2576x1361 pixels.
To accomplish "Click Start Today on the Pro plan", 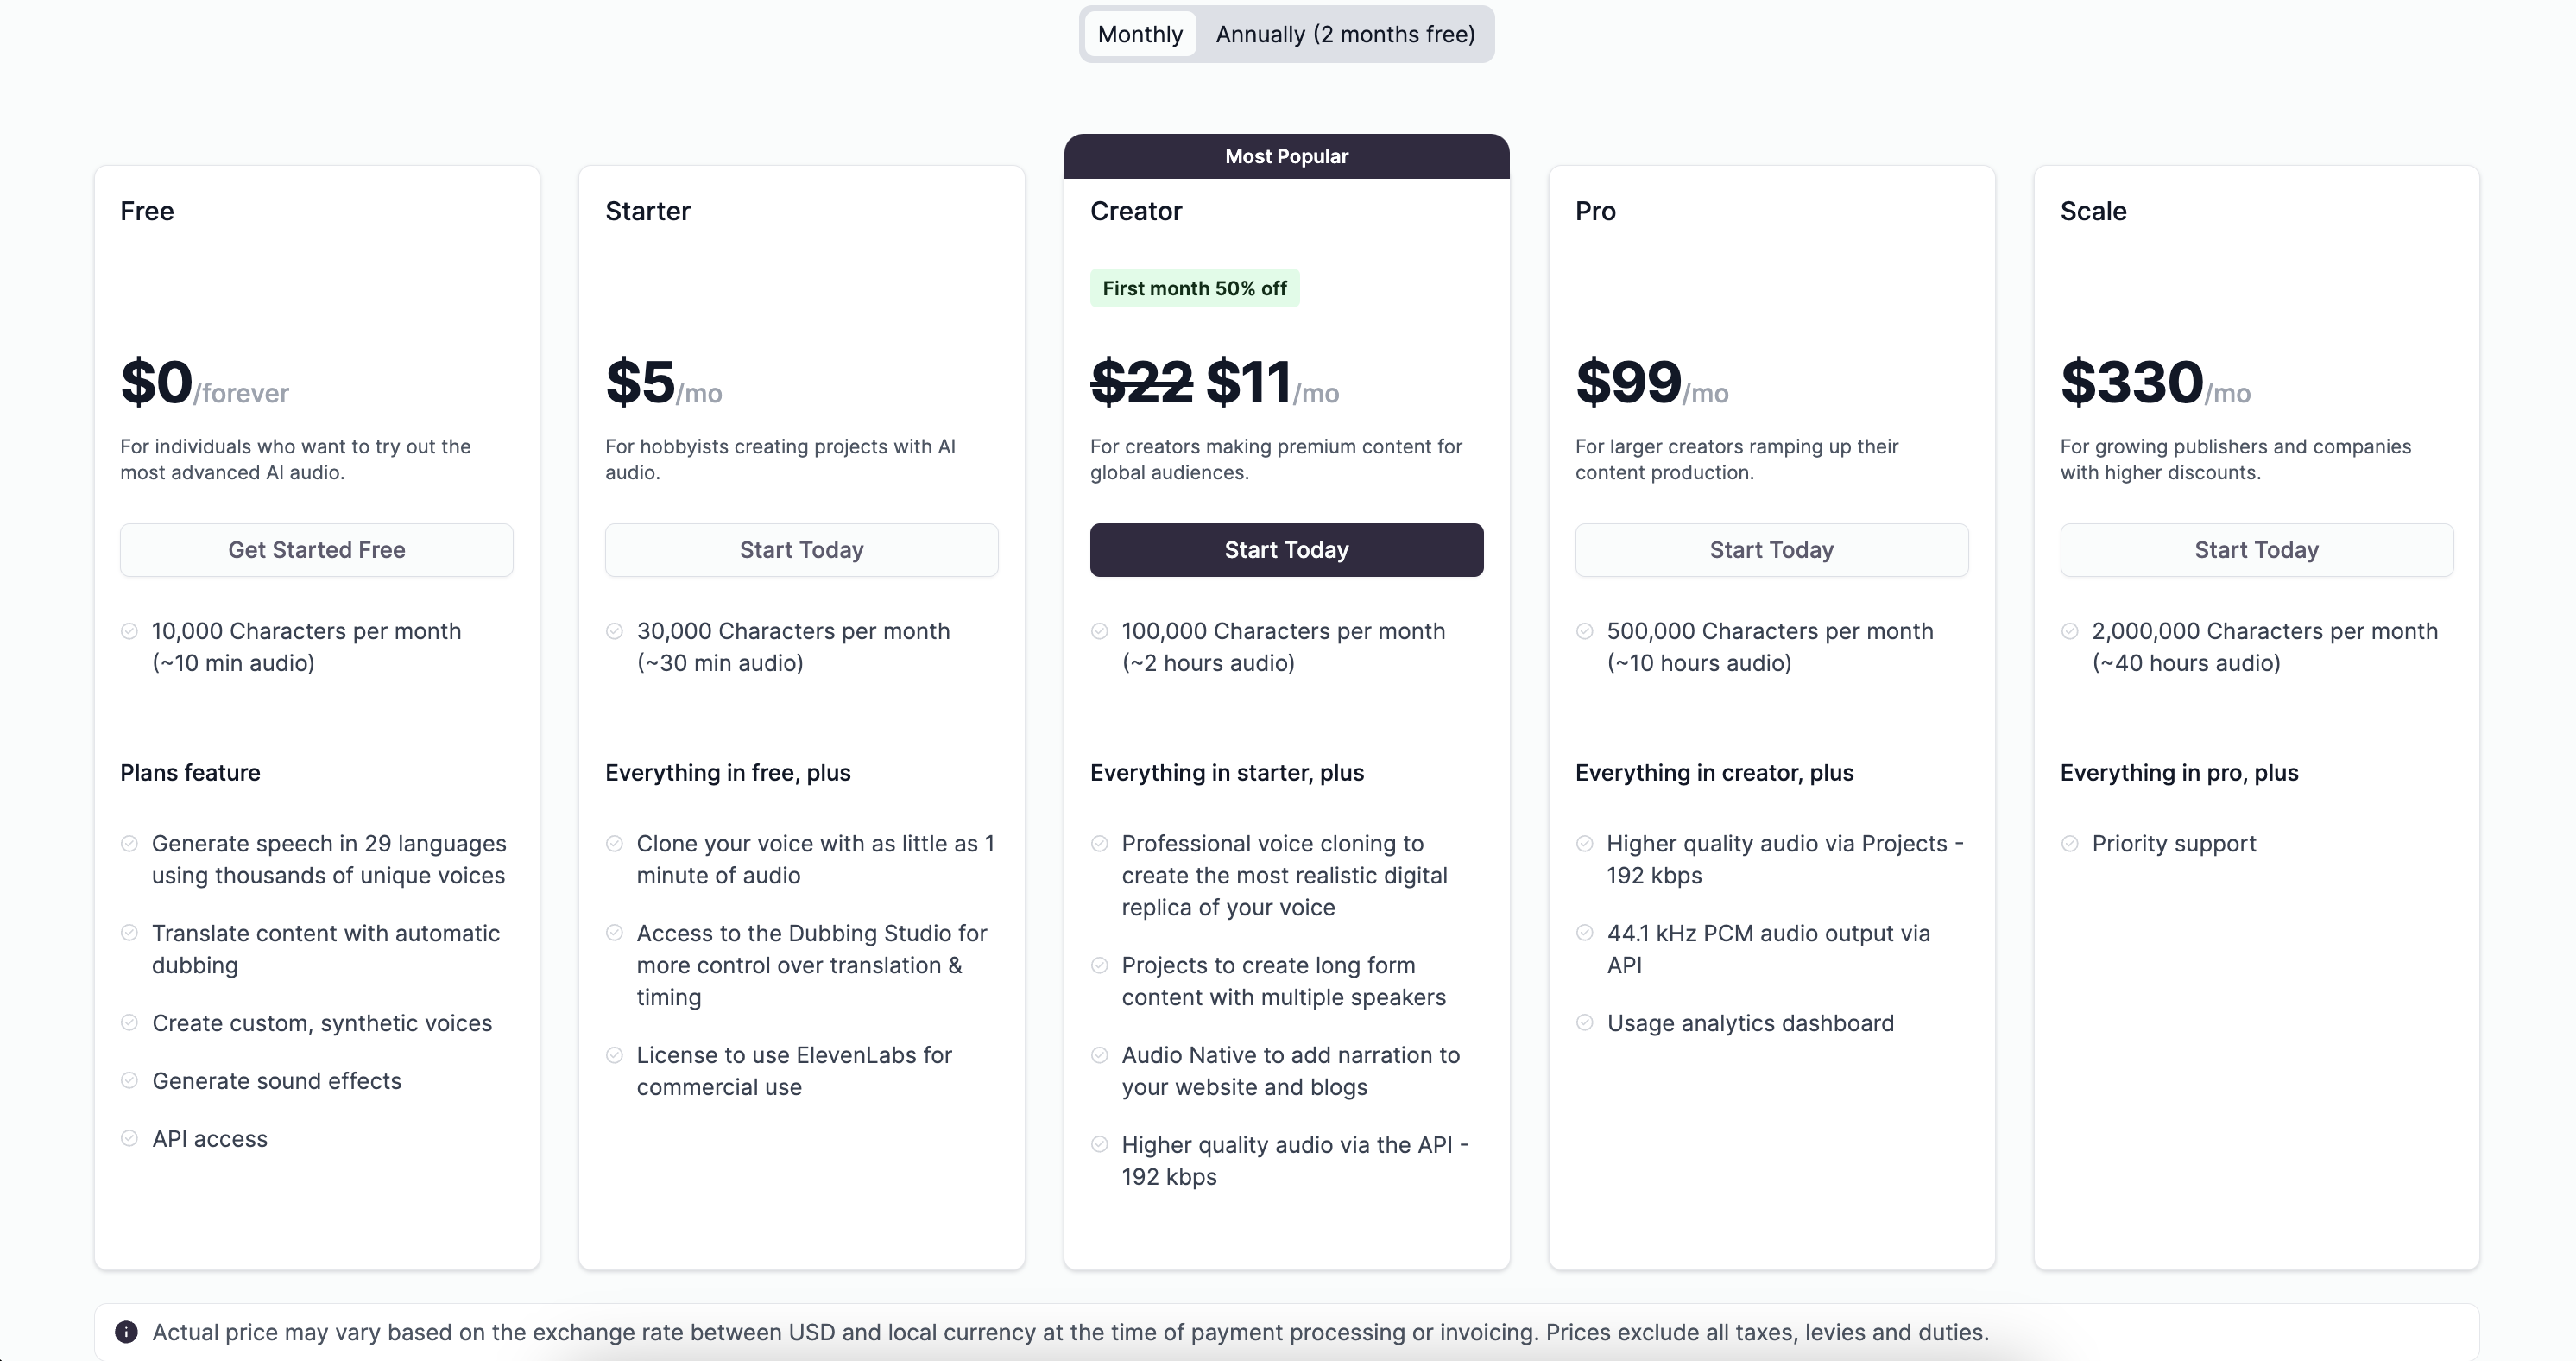I will point(1770,549).
